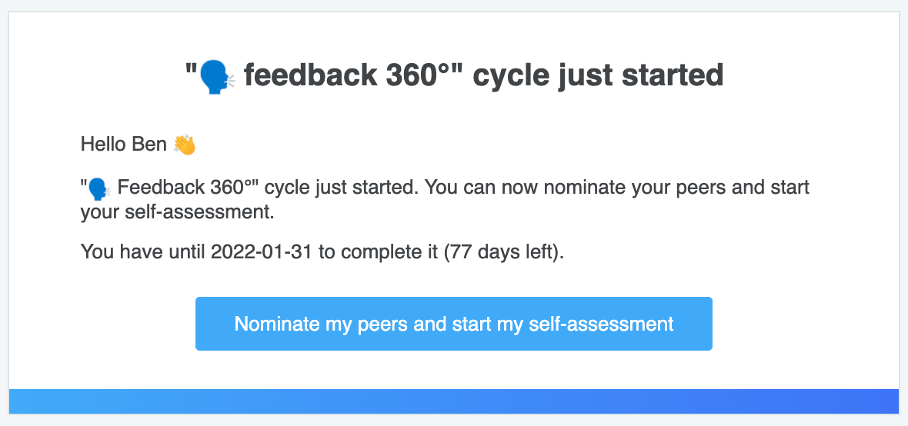The height and width of the screenshot is (426, 908).
Task: Click the speaking head emoji in body paragraph
Action: (98, 188)
